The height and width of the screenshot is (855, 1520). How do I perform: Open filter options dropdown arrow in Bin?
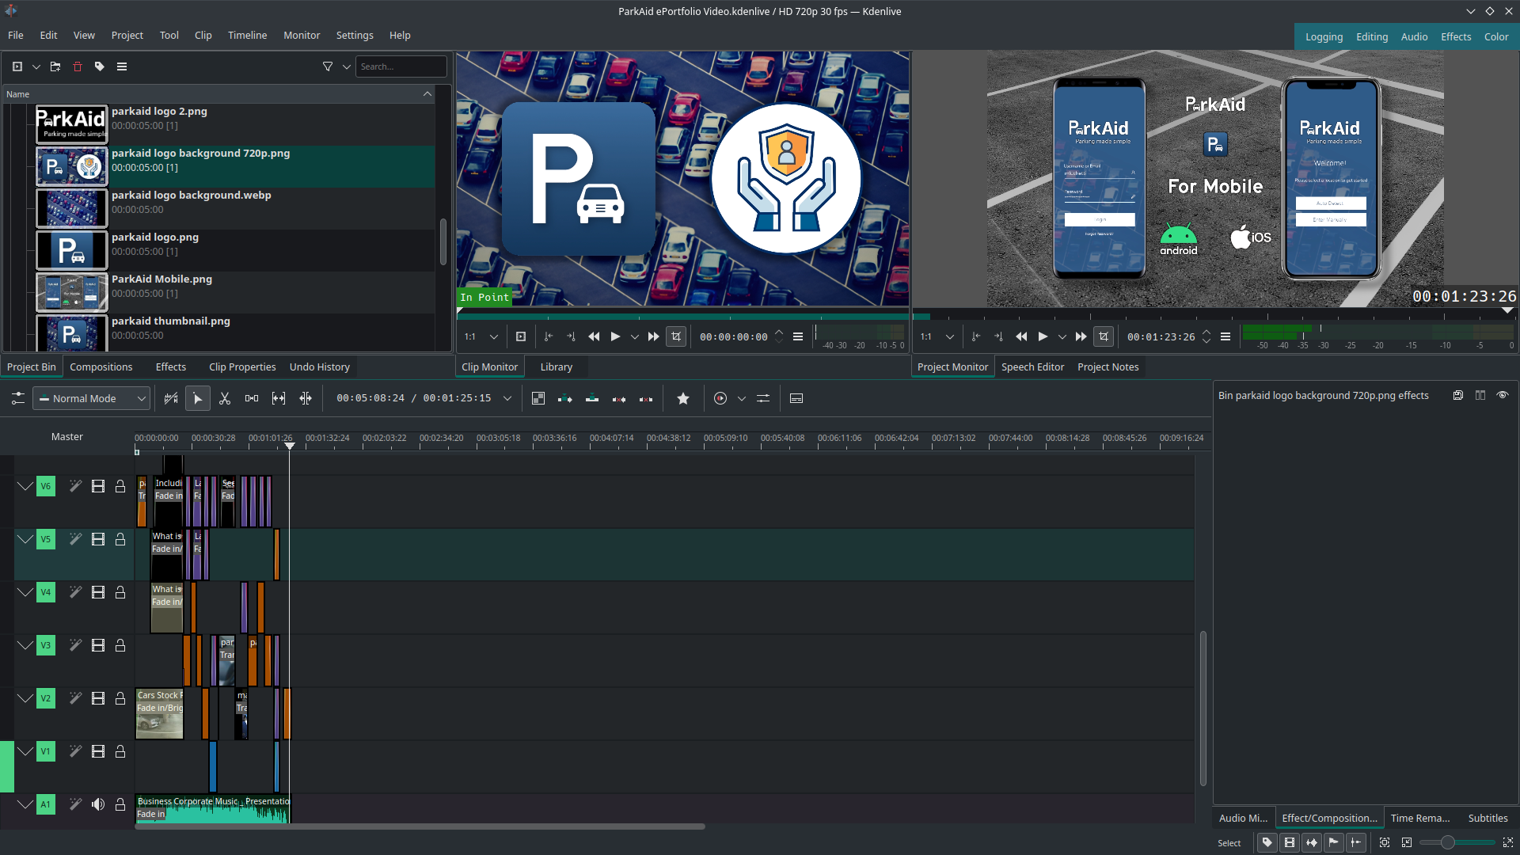[347, 66]
